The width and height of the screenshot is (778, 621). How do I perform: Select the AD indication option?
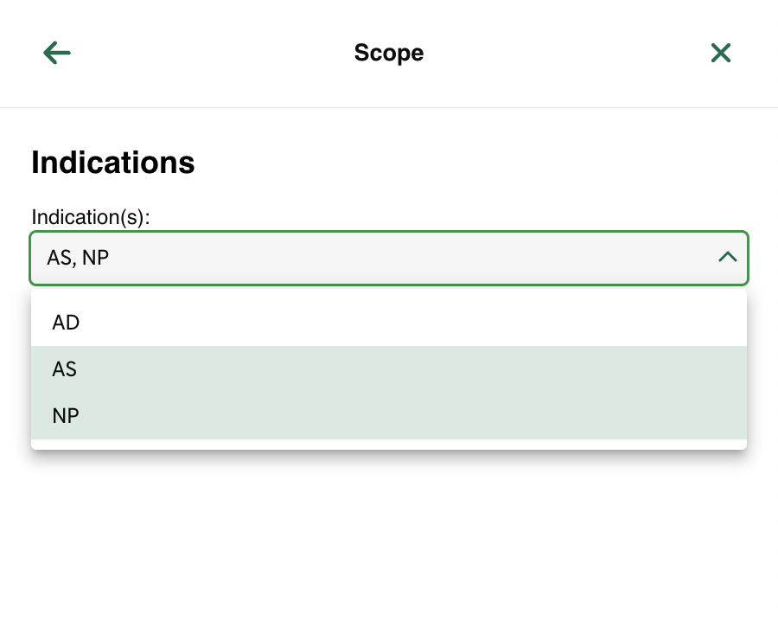click(x=388, y=323)
